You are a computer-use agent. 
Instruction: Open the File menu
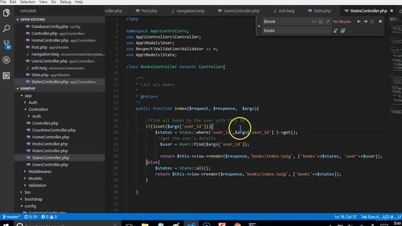3,2
